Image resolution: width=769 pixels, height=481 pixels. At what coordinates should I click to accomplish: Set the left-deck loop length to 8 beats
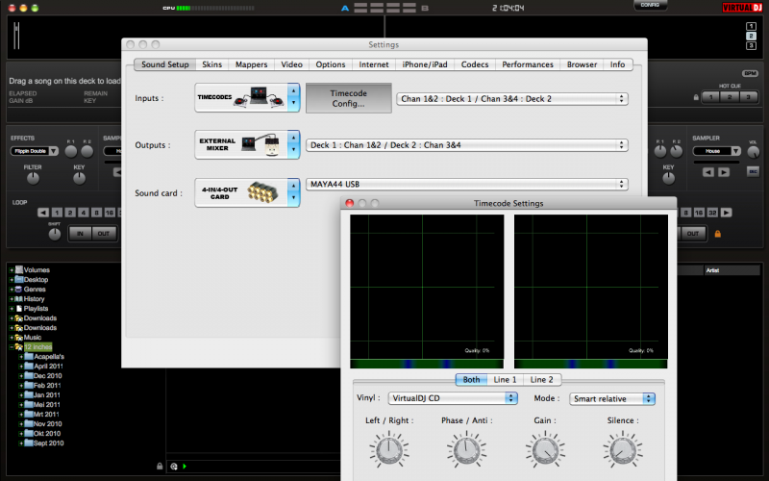[97, 213]
